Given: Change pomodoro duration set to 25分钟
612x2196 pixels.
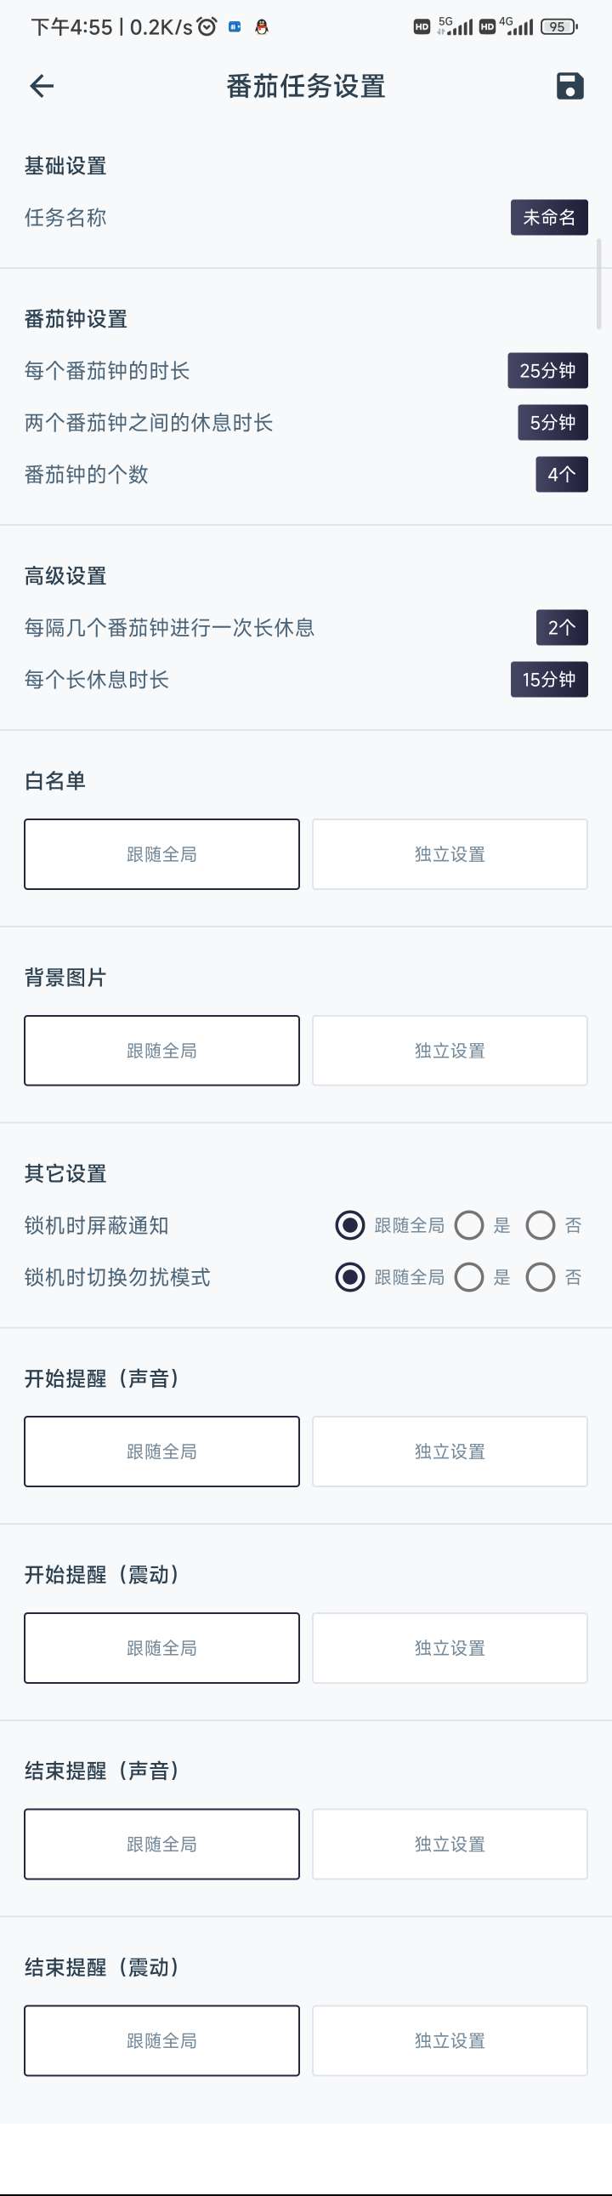Looking at the screenshot, I should pyautogui.click(x=549, y=371).
